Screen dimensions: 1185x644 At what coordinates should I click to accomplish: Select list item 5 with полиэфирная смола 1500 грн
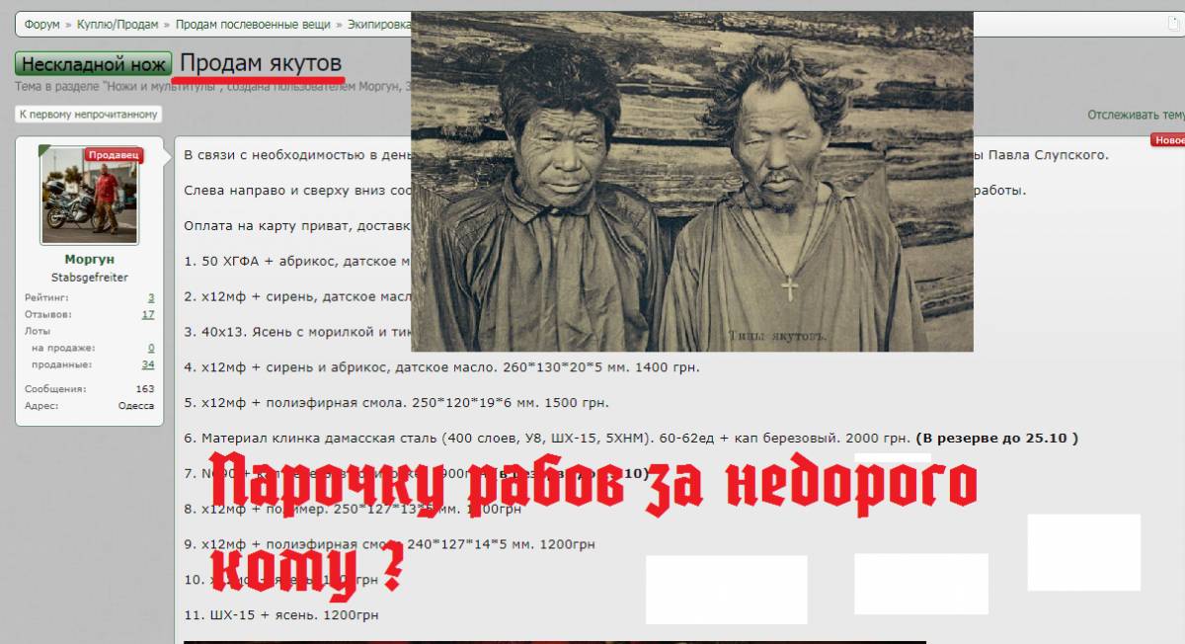click(396, 403)
